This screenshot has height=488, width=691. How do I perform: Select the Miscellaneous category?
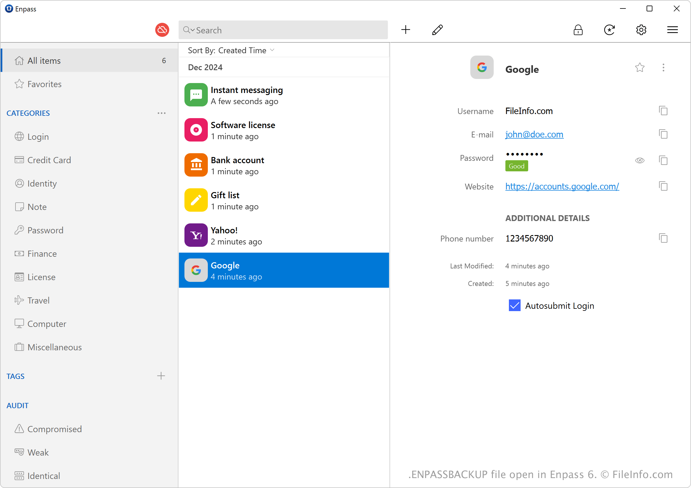tap(90, 347)
